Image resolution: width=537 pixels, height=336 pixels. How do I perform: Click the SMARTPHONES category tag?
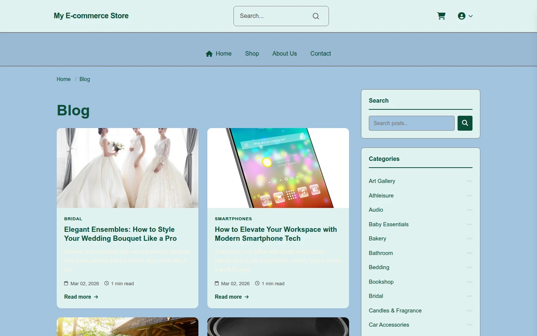pos(233,219)
